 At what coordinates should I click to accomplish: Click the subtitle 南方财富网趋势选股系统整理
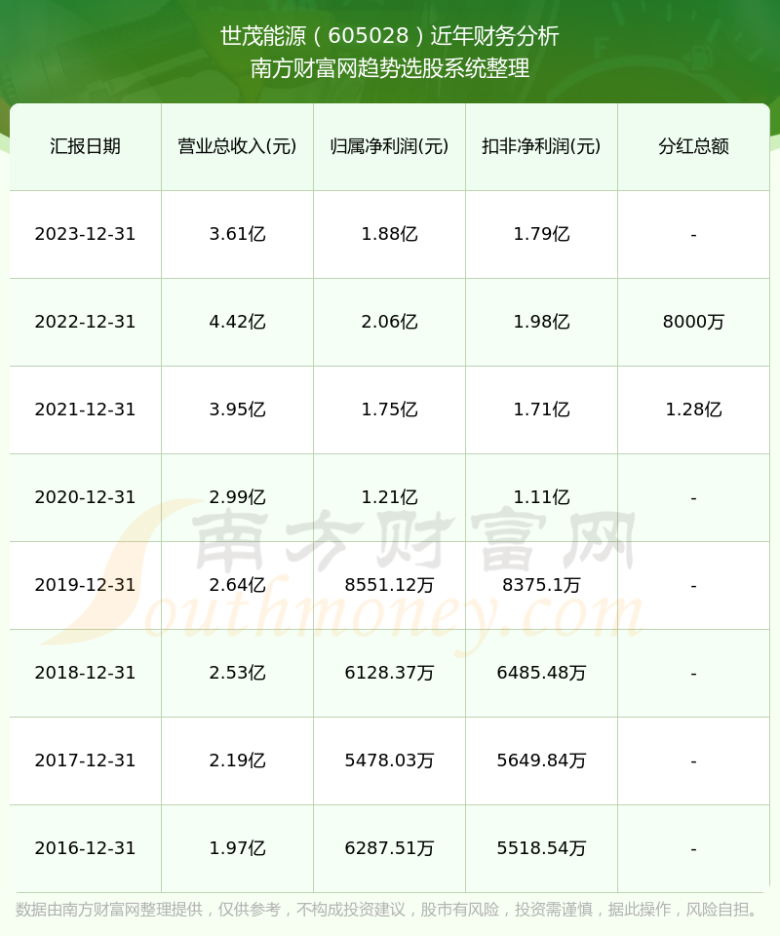[x=390, y=68]
